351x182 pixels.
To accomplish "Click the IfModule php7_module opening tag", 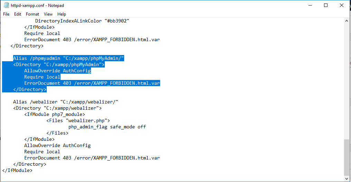I will coord(54,115).
